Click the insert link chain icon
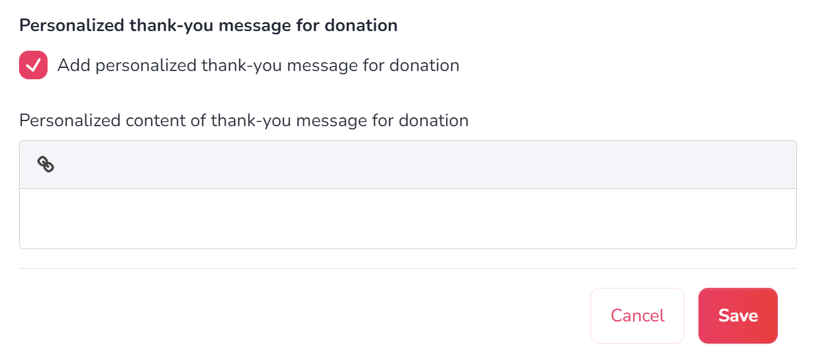The width and height of the screenshot is (819, 362). coord(46,165)
